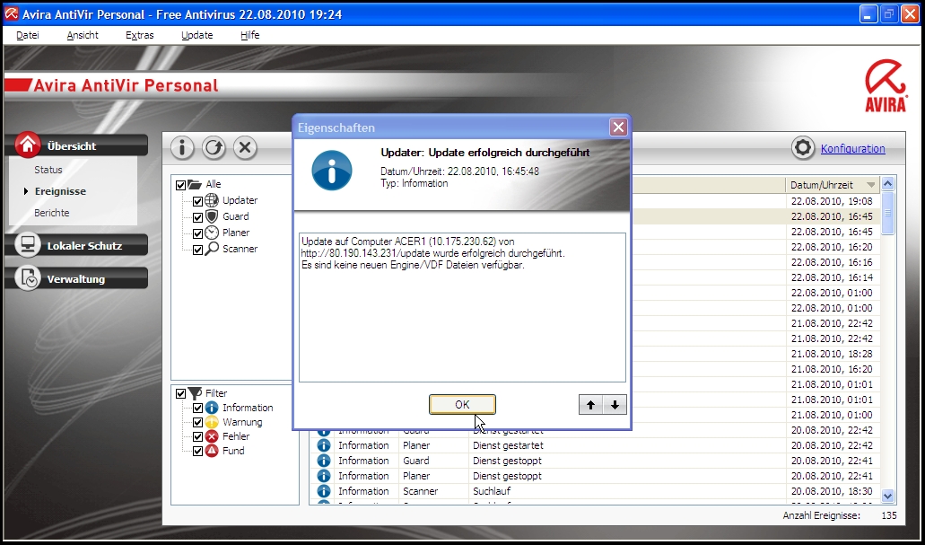This screenshot has width=925, height=545.
Task: Click the Konfiguration gear icon
Action: coord(803,148)
